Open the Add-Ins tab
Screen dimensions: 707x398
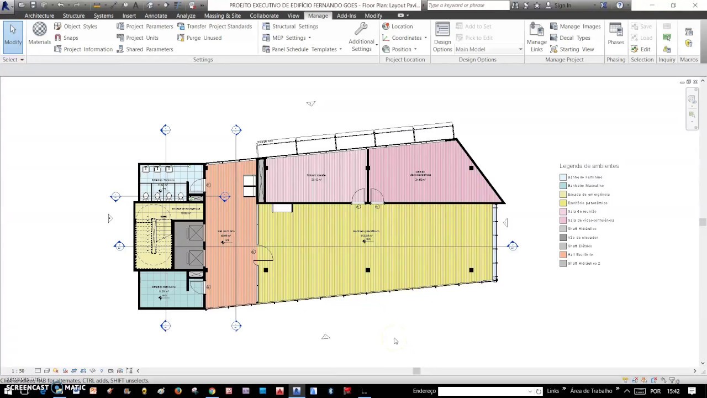point(346,15)
